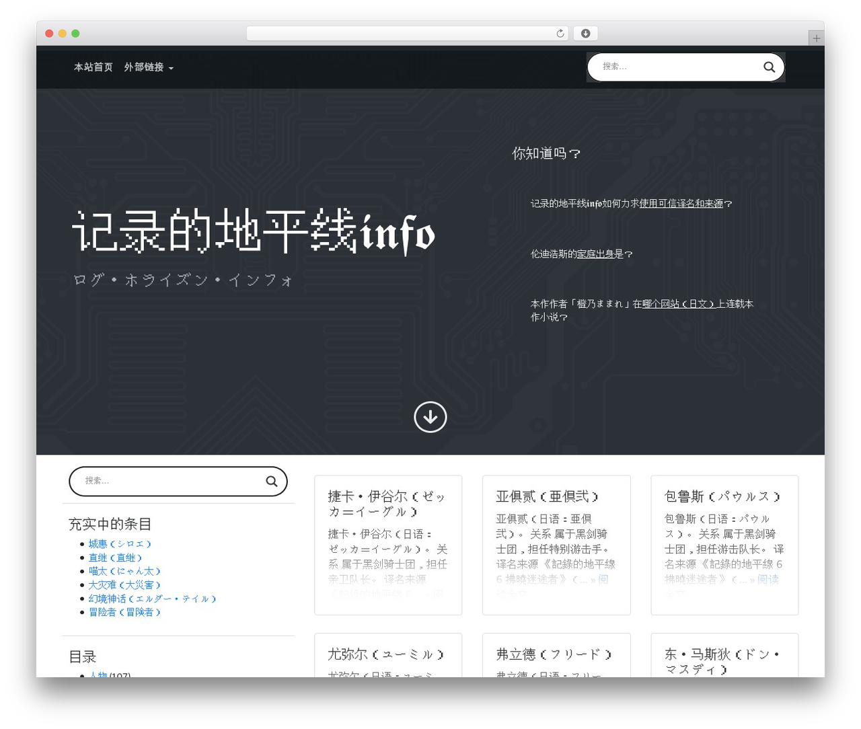
Task: Click the circled down-arrow scroll icon
Action: tap(430, 417)
